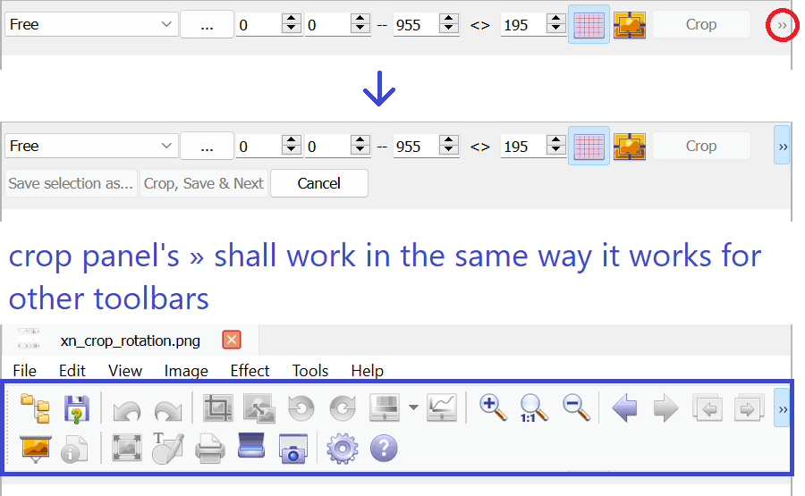805x496 pixels.
Task: Open the Tools menu
Action: click(x=310, y=370)
